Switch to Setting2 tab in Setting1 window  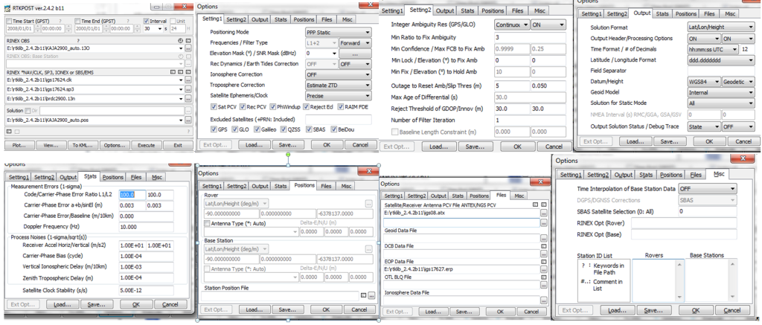(x=237, y=19)
